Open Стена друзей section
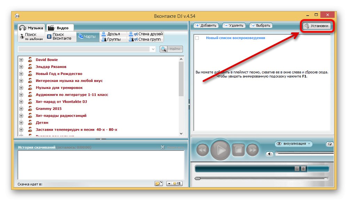 pos(145,34)
